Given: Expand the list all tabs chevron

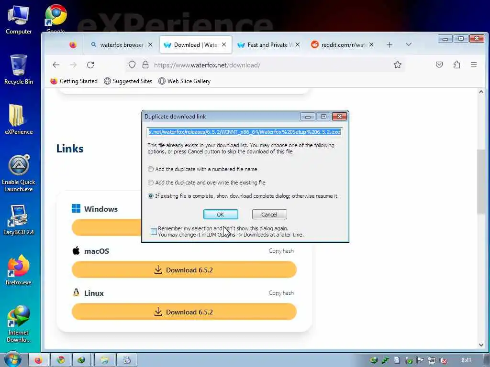Looking at the screenshot, I should point(409,44).
